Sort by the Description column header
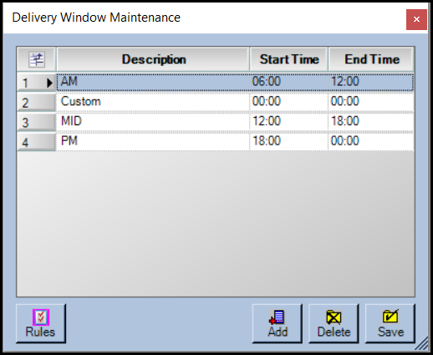Screen dimensions: 433x355 coord(153,59)
